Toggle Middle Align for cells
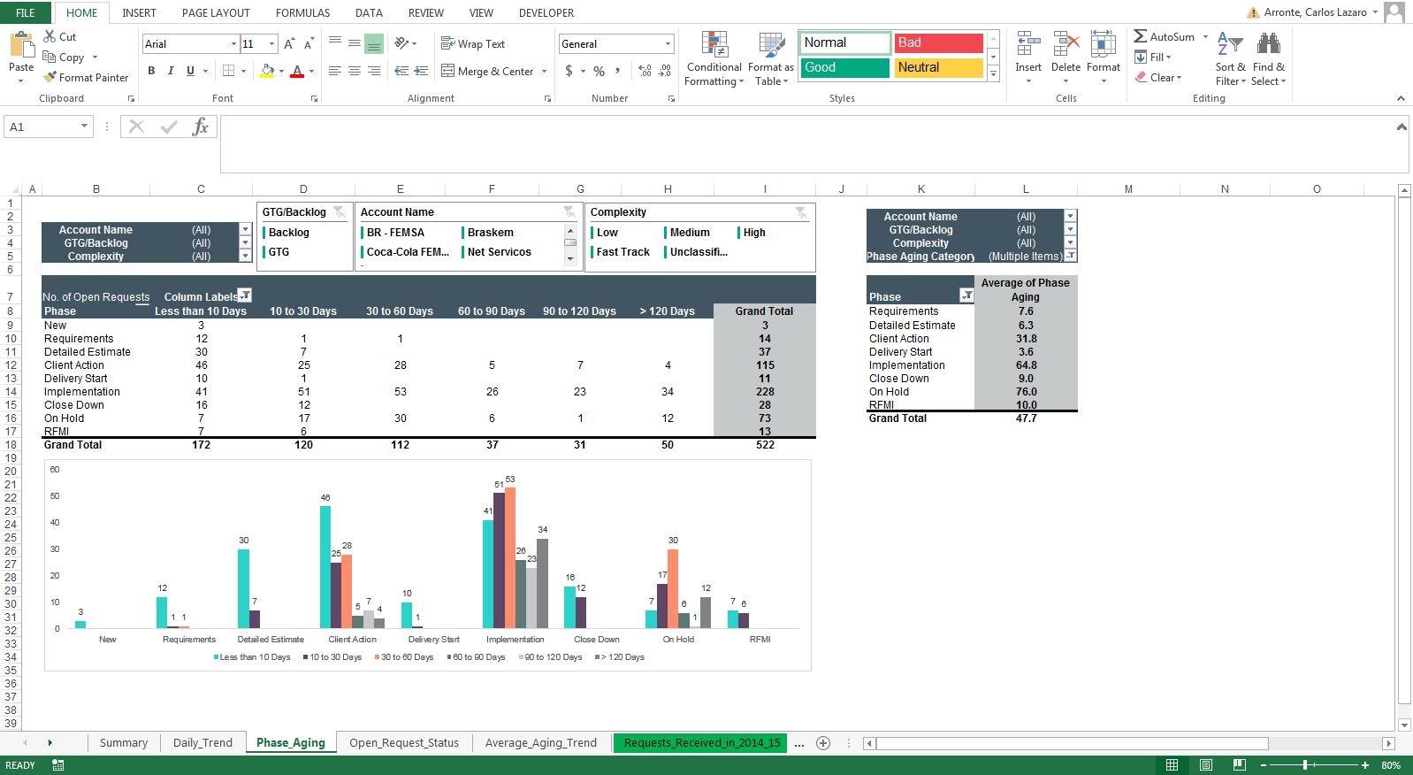Screen dimensions: 1413x775 pos(355,43)
